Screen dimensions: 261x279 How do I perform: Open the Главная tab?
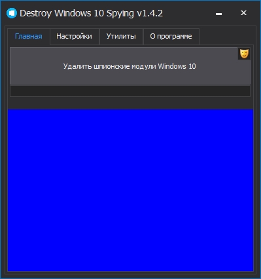(29, 36)
